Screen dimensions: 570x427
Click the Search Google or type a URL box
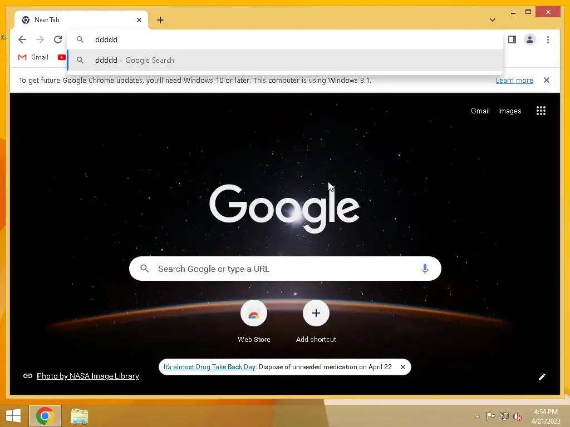pyautogui.click(x=285, y=269)
